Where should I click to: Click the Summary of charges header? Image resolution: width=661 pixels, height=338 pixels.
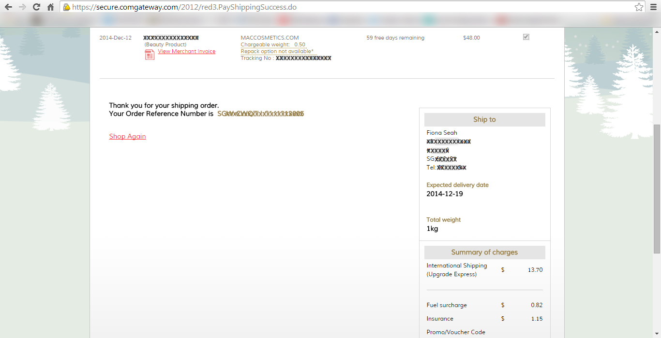point(484,253)
